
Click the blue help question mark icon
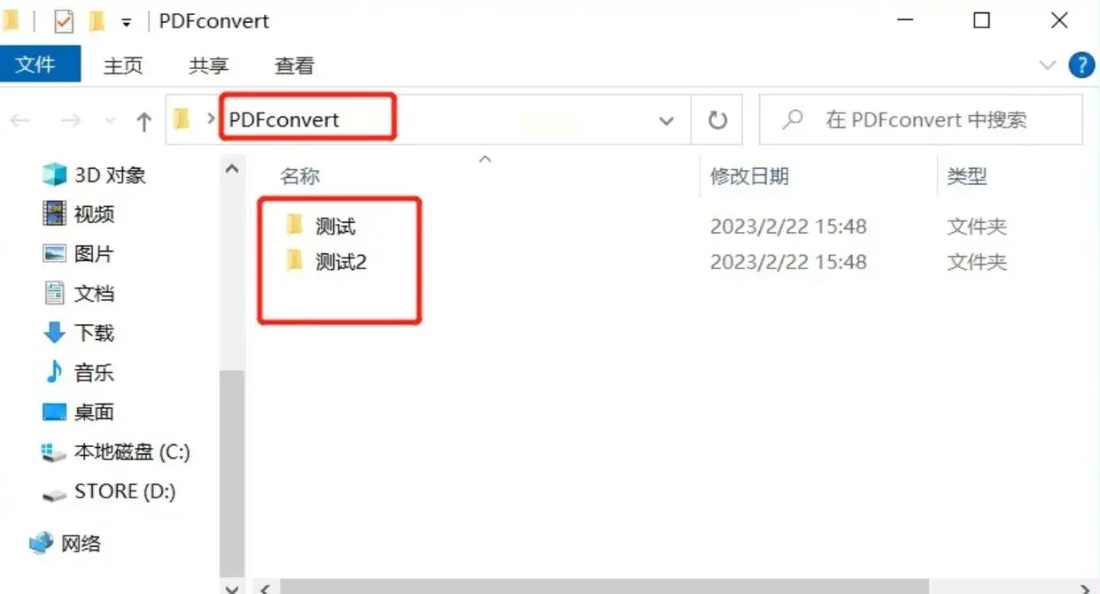1081,65
